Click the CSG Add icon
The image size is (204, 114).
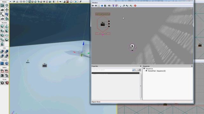[2, 51]
